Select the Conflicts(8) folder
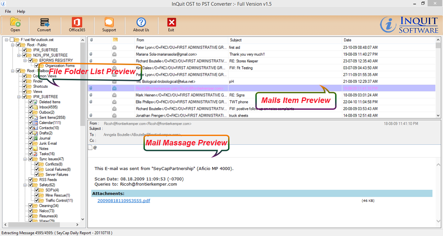443x236 pixels. (x=54, y=164)
